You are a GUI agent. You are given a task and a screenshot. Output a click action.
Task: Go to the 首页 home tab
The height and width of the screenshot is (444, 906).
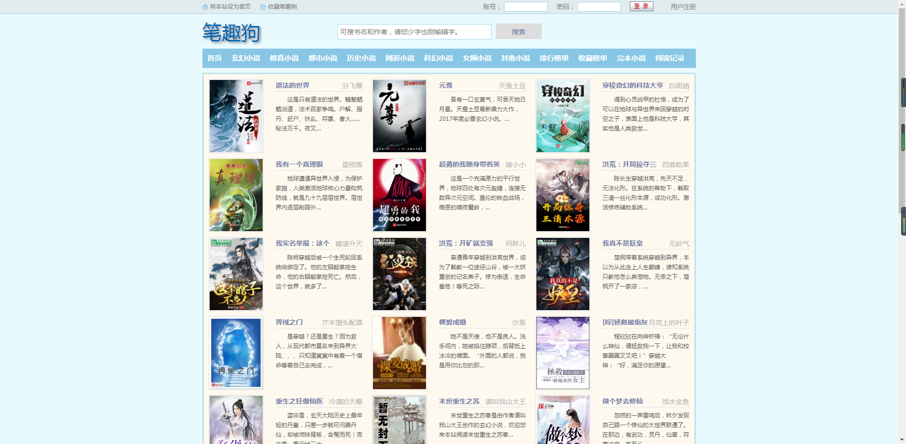(x=214, y=58)
